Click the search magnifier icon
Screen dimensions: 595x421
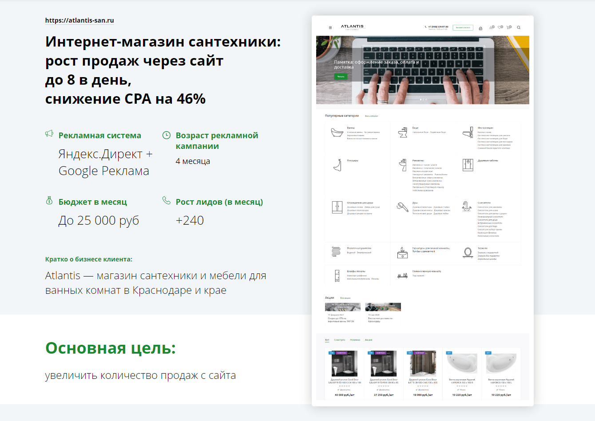(518, 28)
